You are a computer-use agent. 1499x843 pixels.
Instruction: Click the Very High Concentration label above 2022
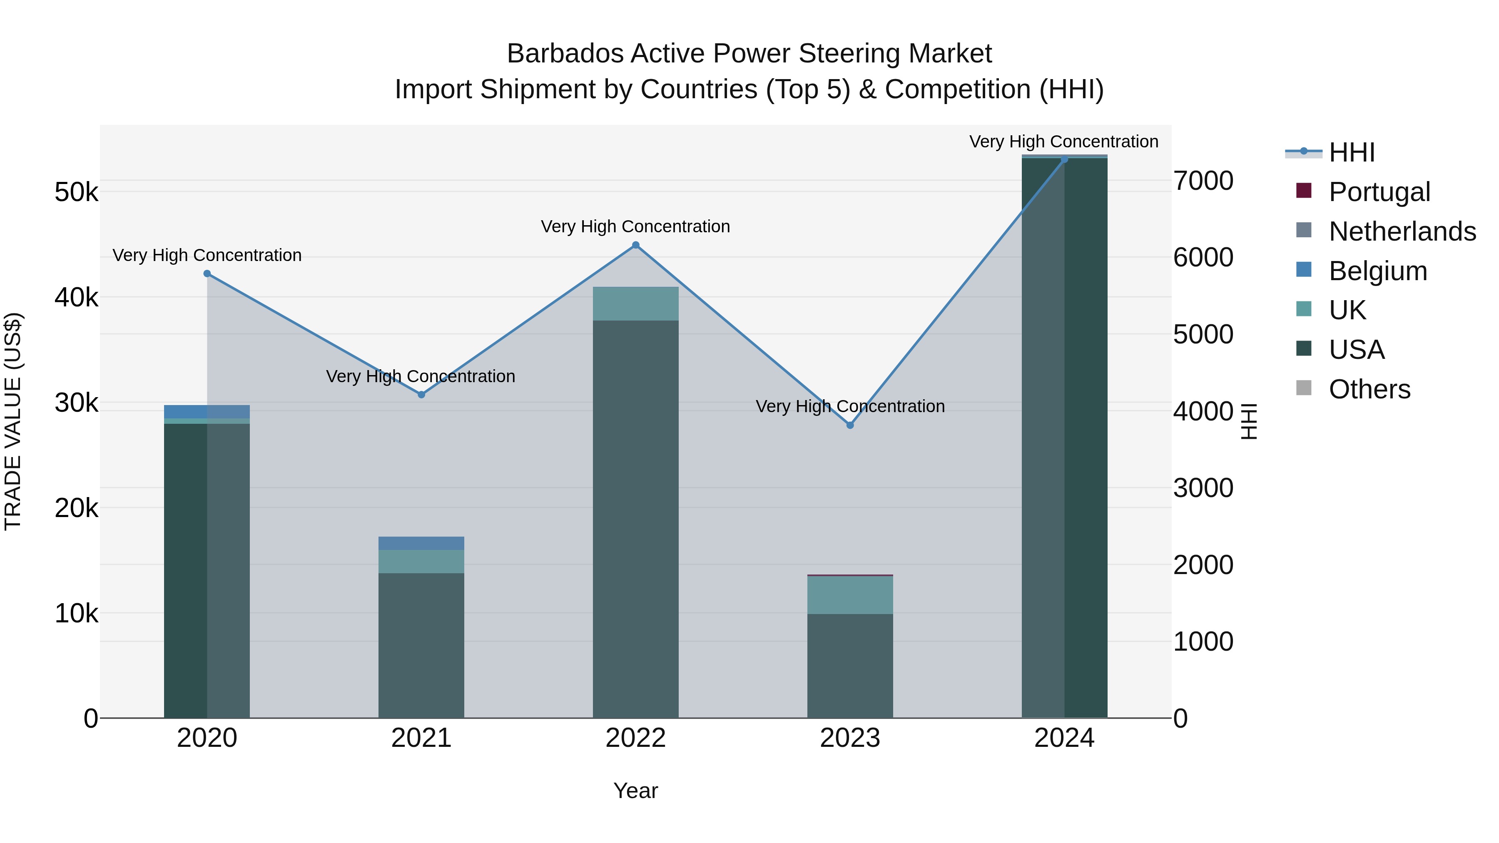pos(635,226)
